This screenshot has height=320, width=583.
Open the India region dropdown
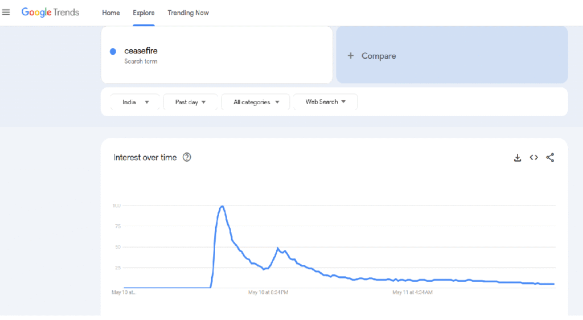136,102
